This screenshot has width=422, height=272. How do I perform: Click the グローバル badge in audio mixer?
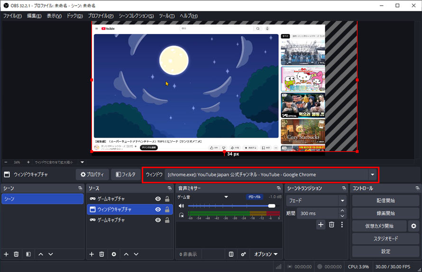point(254,197)
